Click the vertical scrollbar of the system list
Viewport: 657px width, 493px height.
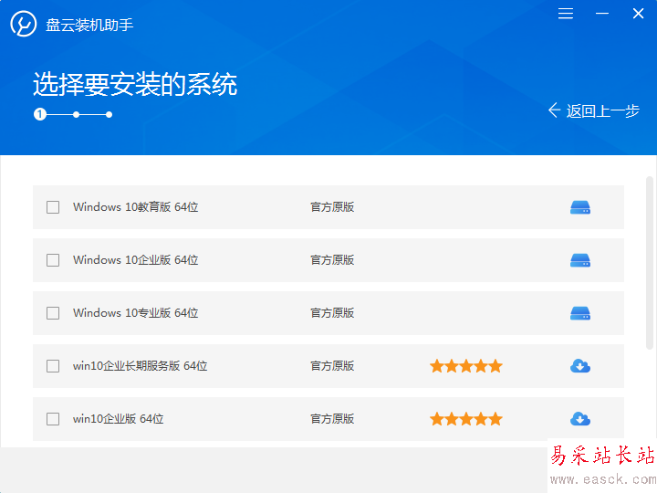650,263
